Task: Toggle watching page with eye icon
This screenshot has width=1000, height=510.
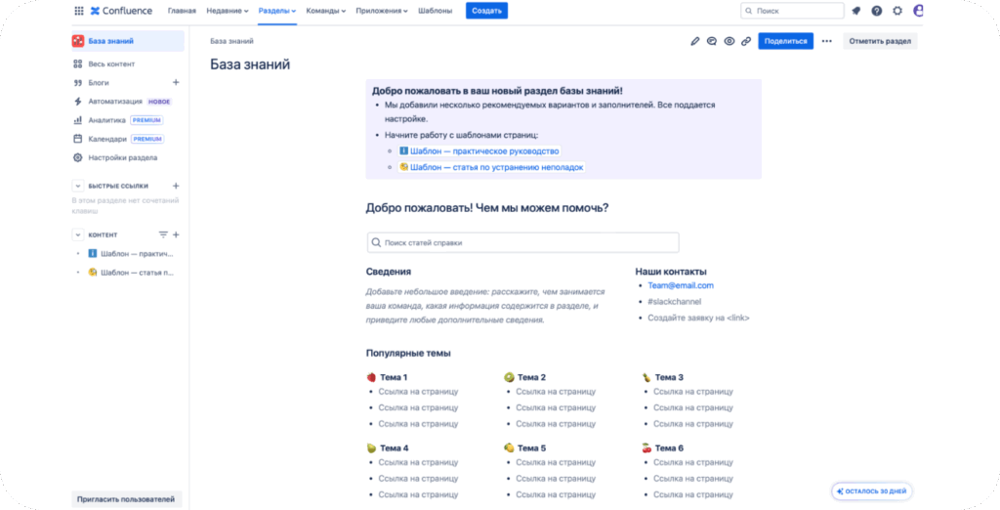Action: click(729, 41)
